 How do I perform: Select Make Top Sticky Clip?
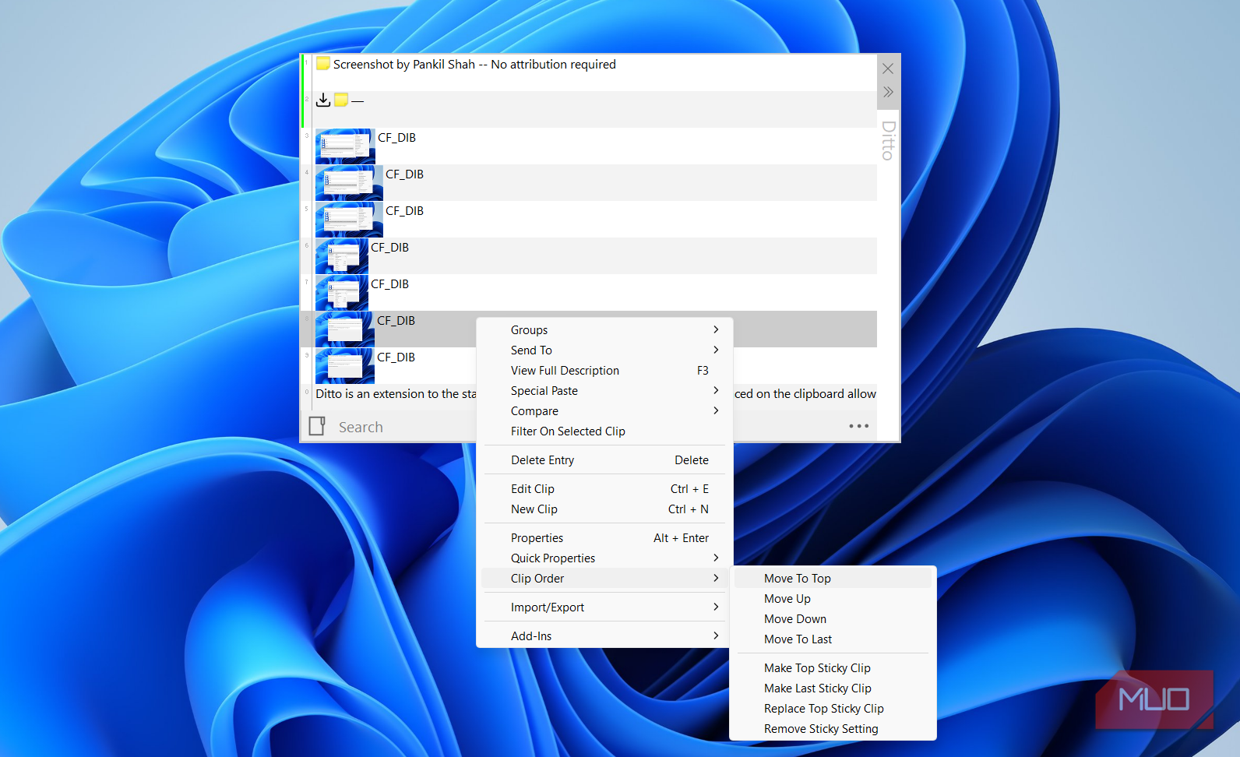coord(833,668)
